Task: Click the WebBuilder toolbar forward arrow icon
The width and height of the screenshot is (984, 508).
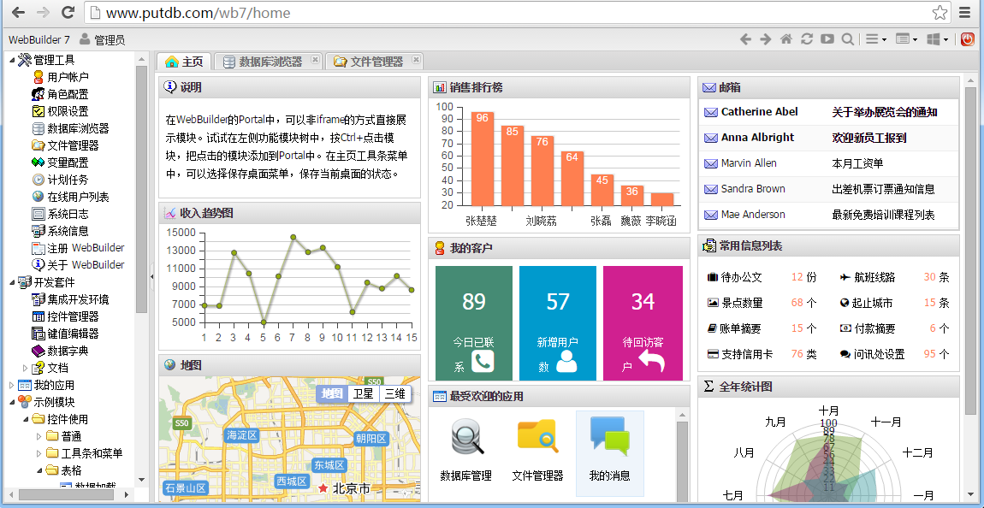Action: (x=766, y=39)
